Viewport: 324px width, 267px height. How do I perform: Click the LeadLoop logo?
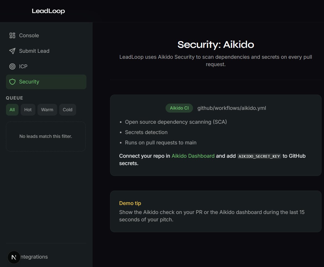point(48,11)
